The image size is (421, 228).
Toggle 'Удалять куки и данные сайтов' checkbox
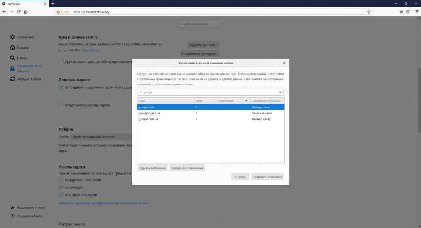[61, 62]
